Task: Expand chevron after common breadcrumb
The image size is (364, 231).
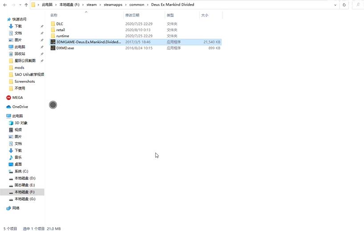Action: point(148,5)
